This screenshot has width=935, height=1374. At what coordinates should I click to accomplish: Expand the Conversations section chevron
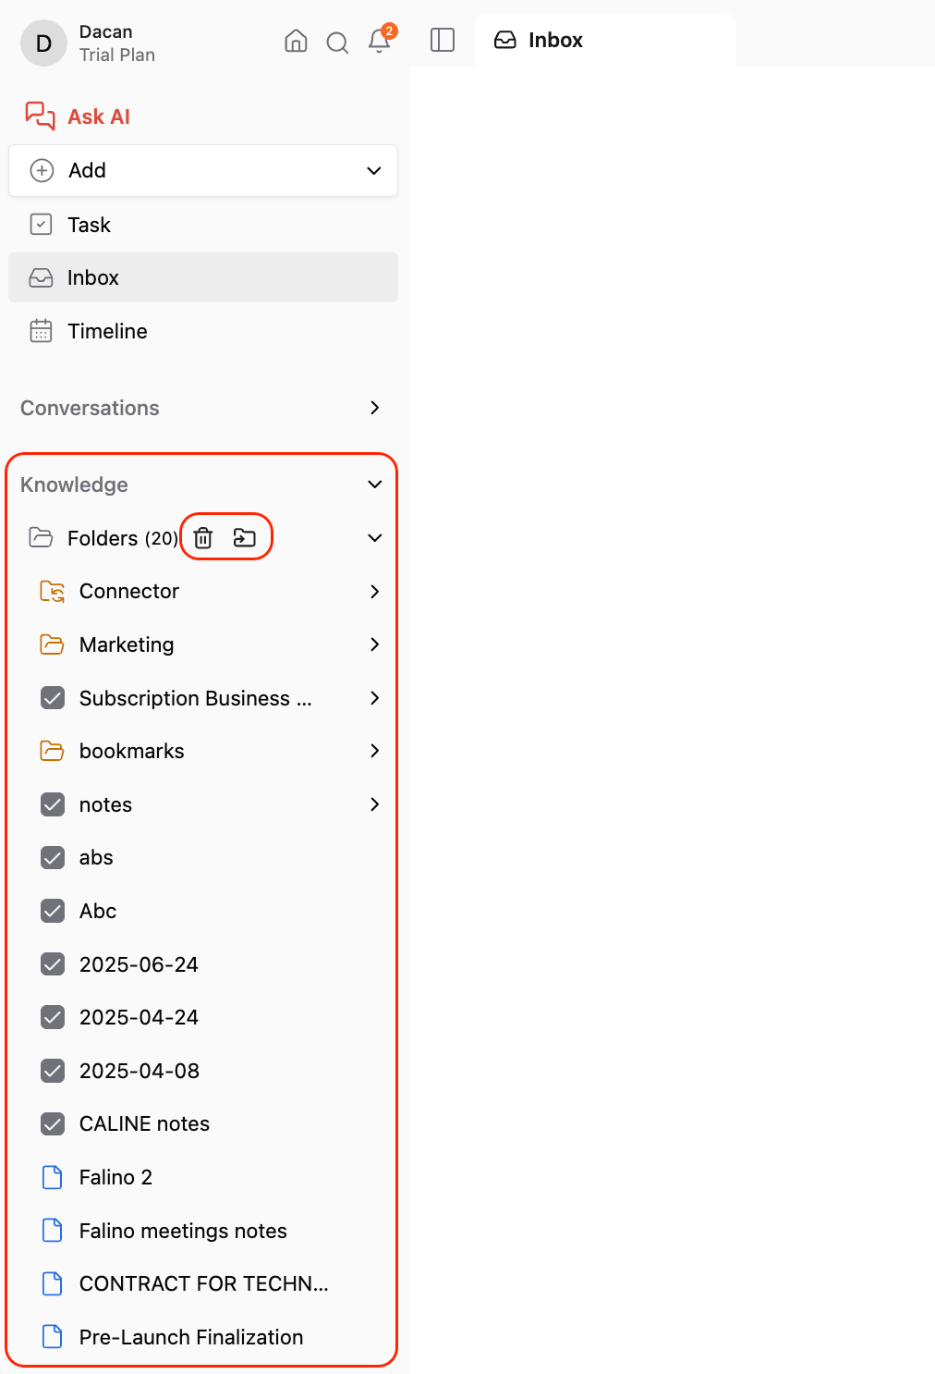[x=374, y=407]
